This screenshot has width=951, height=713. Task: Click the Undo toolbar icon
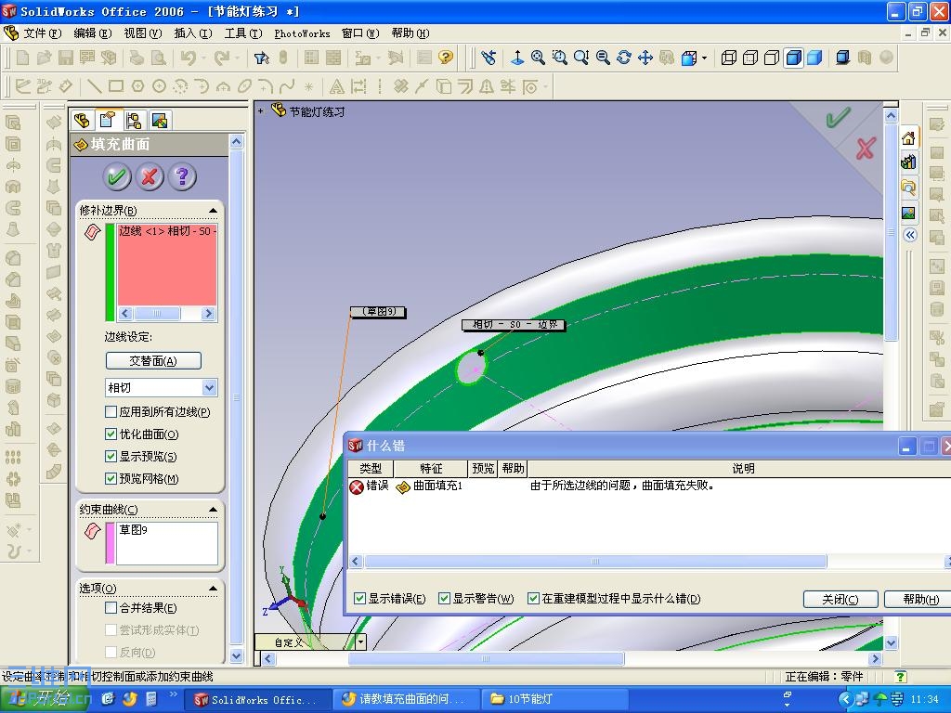pos(188,58)
